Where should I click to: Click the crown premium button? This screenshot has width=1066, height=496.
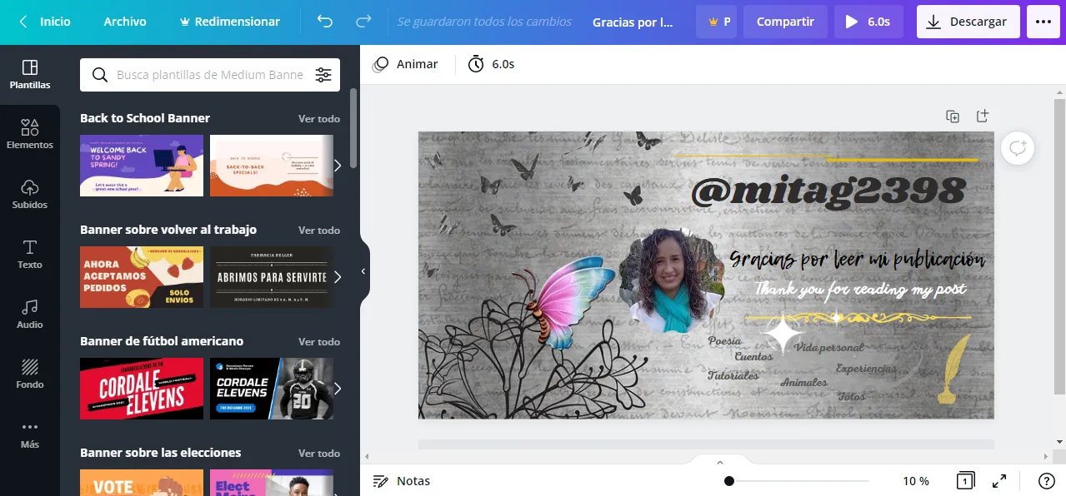pos(717,22)
